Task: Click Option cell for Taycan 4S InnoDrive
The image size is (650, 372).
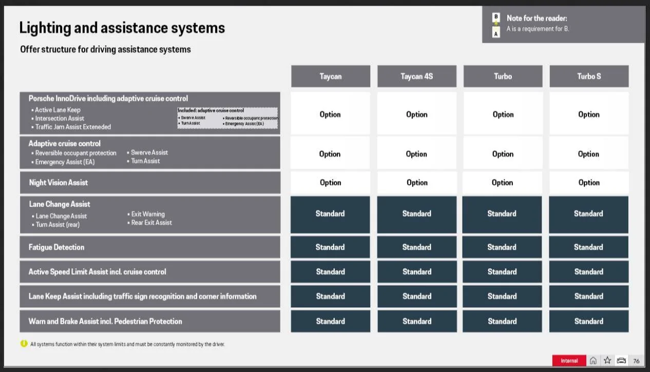Action: click(x=417, y=114)
